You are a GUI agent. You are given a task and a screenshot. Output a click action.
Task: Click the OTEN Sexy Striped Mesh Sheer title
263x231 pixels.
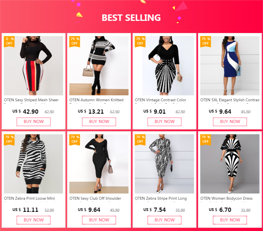(x=31, y=100)
